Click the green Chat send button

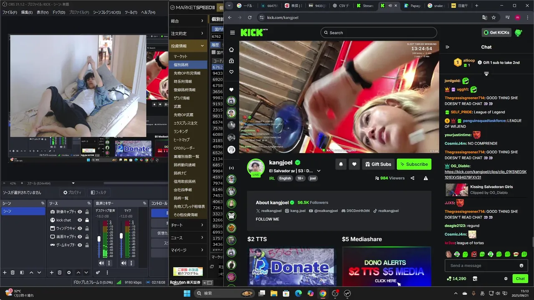click(520, 278)
